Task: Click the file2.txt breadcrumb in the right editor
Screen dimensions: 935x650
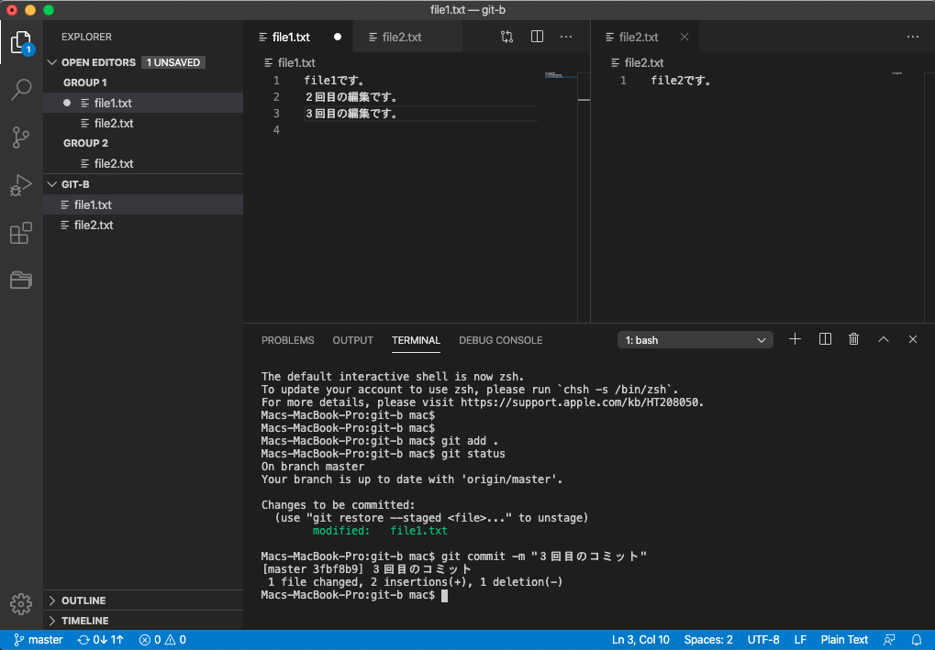Action: [638, 62]
